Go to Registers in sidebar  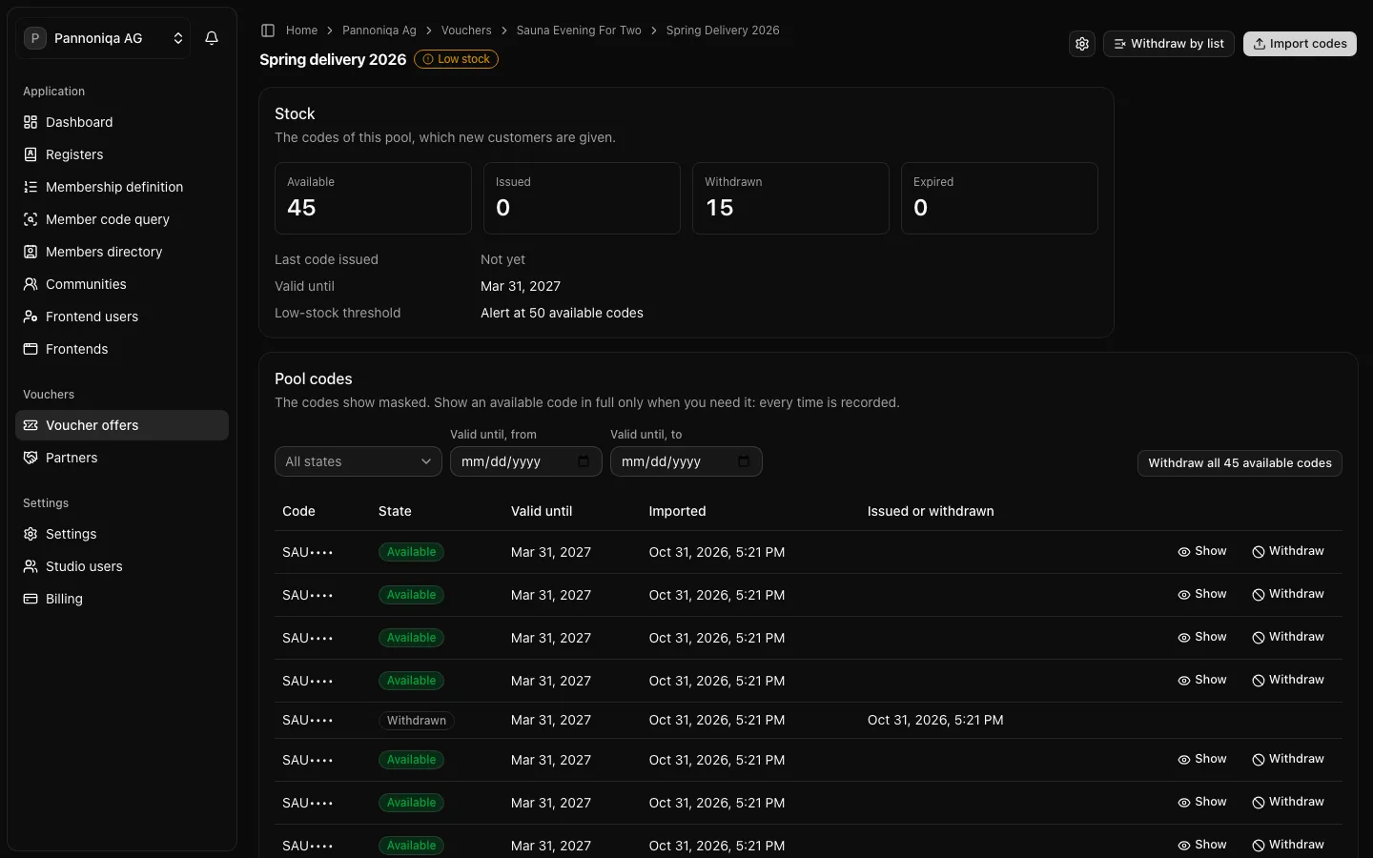122,154
